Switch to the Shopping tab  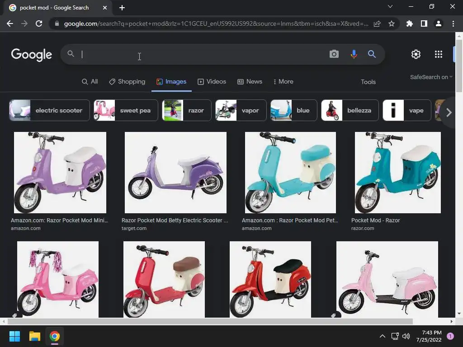[x=127, y=81]
